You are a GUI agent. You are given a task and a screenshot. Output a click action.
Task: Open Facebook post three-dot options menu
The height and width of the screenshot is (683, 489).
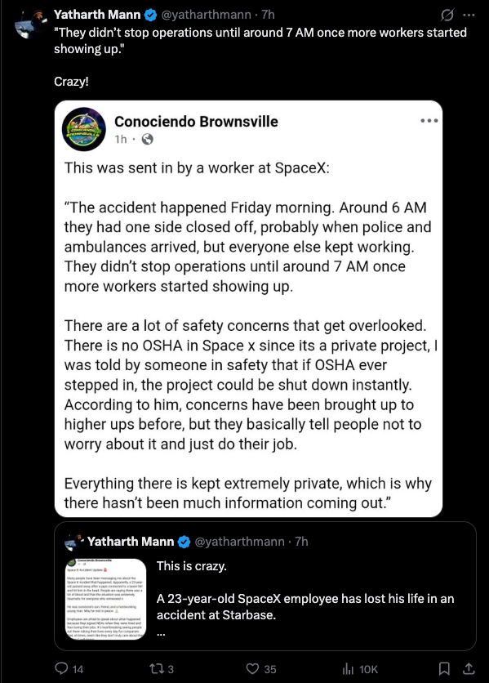point(429,121)
